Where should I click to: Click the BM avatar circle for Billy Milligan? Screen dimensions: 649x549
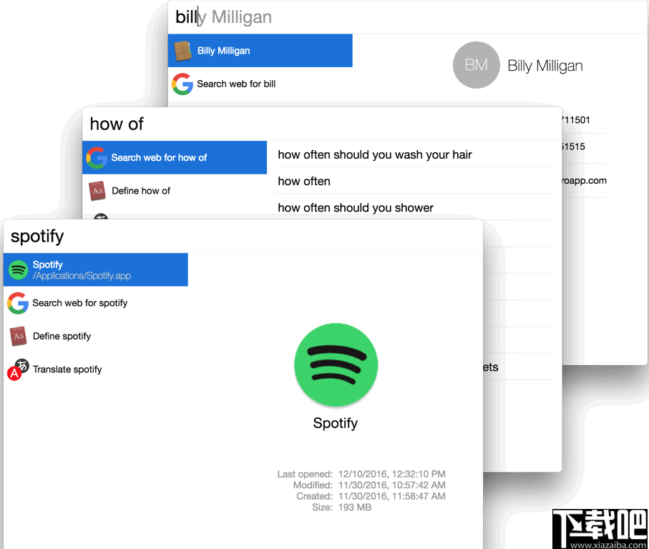[476, 65]
